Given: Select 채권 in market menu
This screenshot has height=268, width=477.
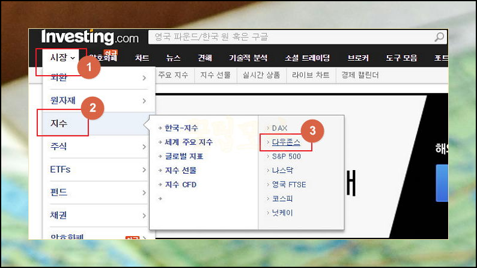Looking at the screenshot, I should click(x=58, y=215).
